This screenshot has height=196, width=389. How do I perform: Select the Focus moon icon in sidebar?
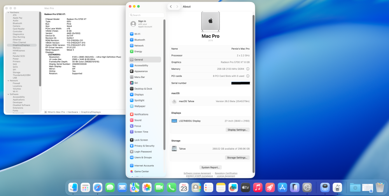tap(132, 126)
